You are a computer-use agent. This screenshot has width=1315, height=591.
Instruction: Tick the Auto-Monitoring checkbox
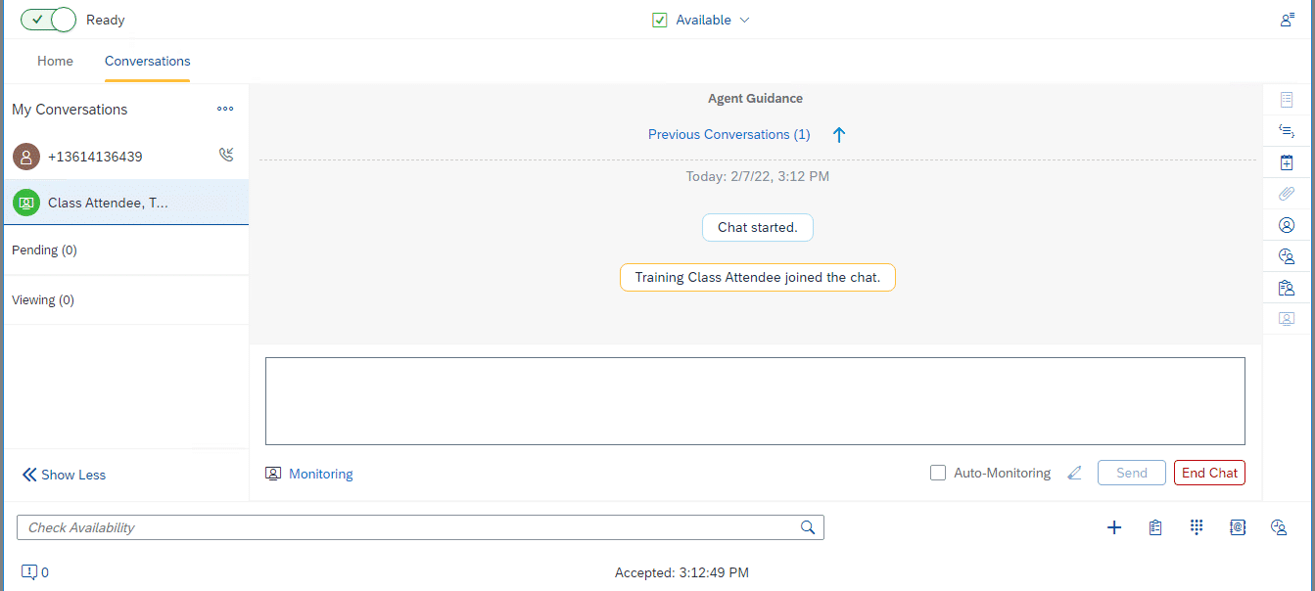(938, 473)
